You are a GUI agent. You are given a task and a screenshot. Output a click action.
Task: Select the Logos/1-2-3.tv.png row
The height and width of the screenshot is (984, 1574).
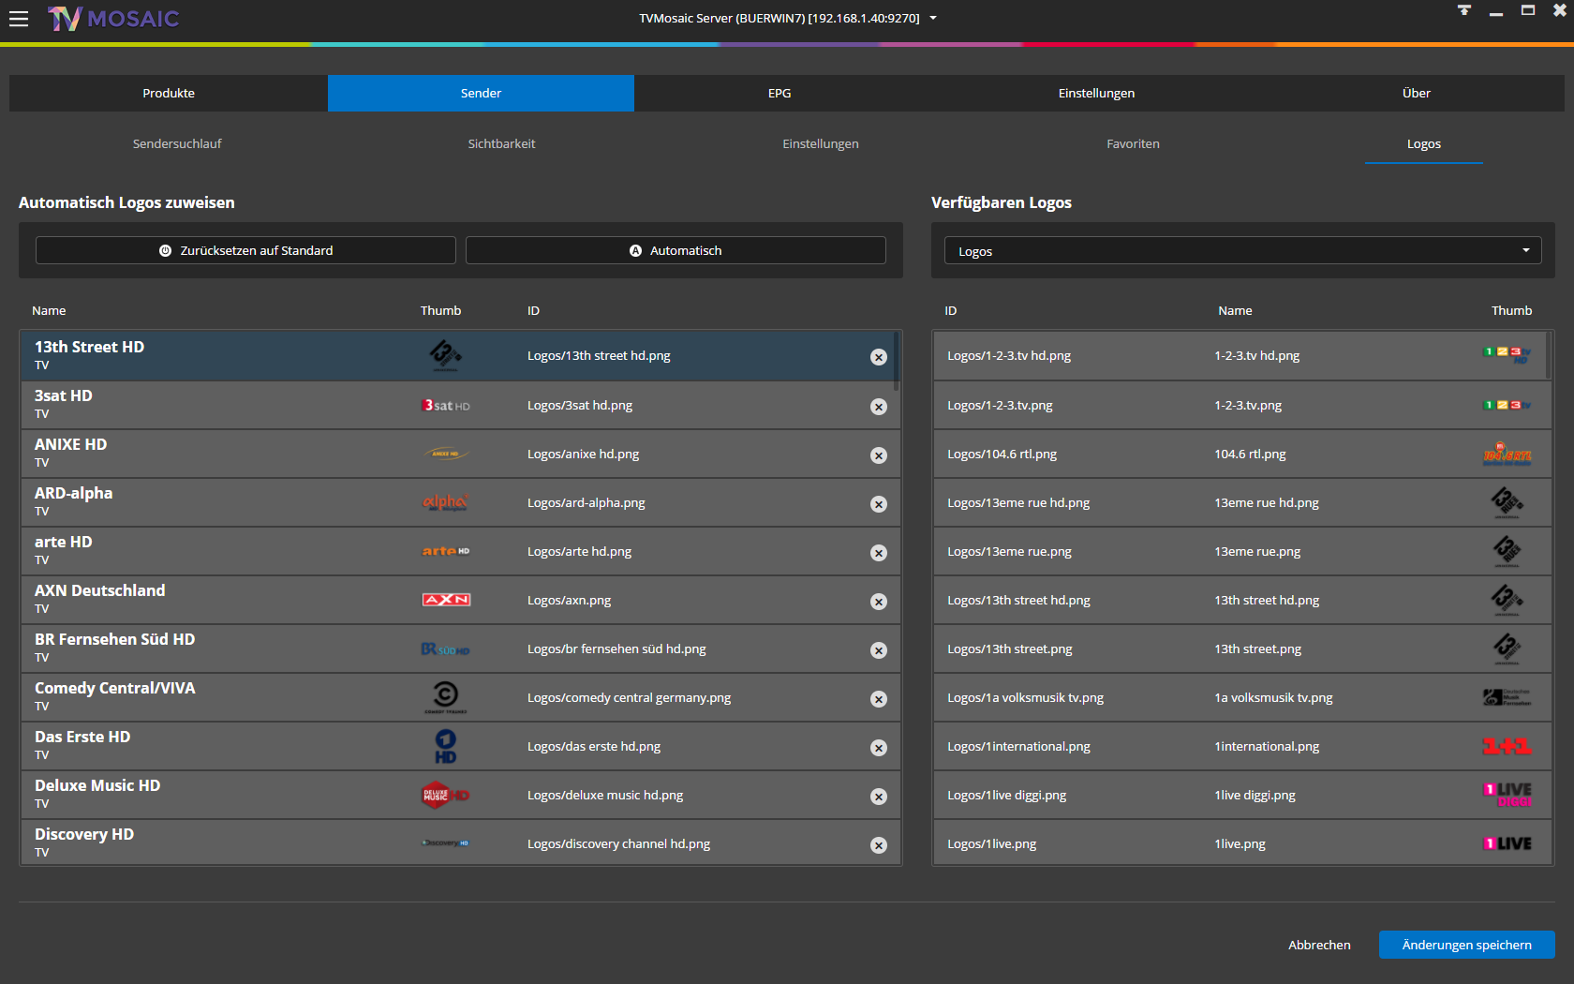coord(1242,405)
